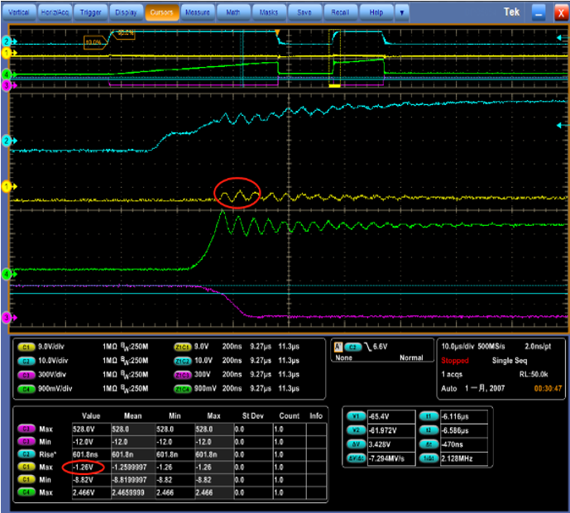Select channel 1 yellow marker in zoom view
Image resolution: width=570 pixels, height=513 pixels.
pos(7,186)
